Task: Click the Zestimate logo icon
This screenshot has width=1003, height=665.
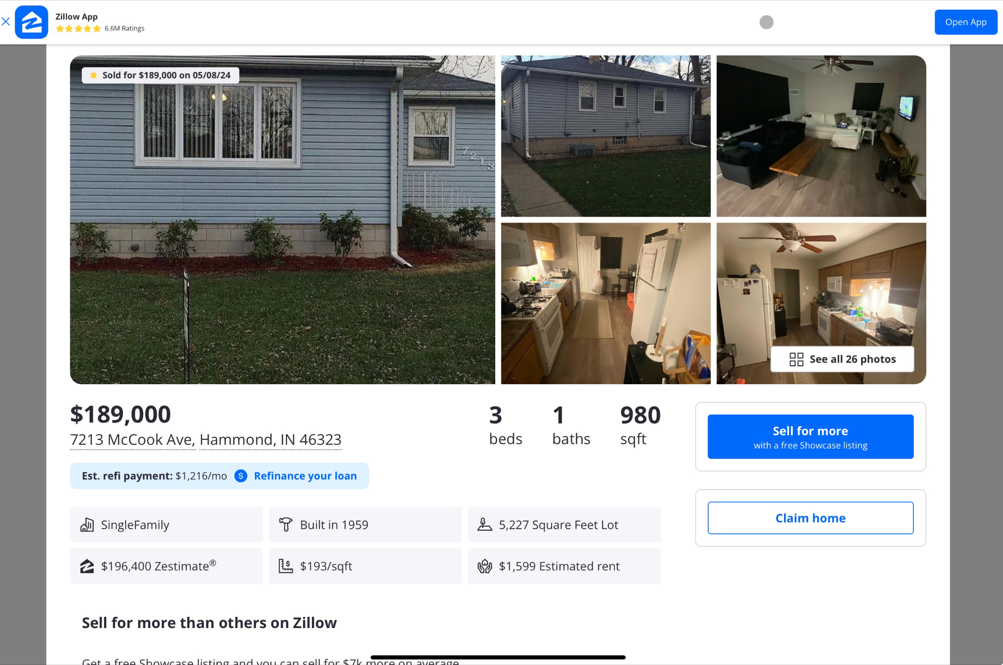Action: (87, 566)
